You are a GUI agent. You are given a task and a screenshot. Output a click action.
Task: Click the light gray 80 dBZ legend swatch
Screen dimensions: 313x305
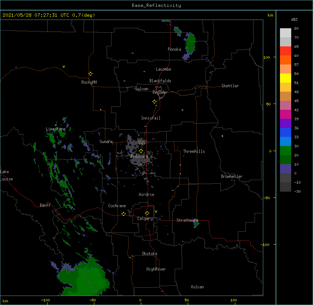click(285, 33)
